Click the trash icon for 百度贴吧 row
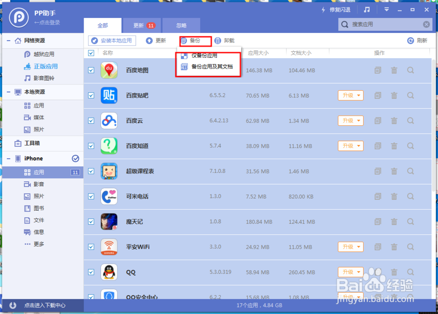The width and height of the screenshot is (438, 314). tap(394, 95)
